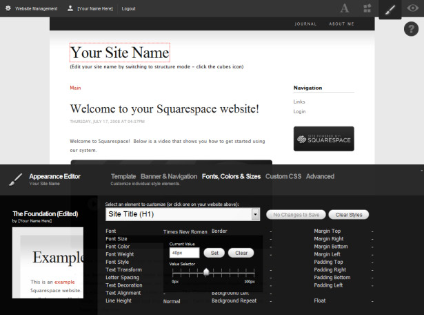This screenshot has width=424, height=315.
Task: Click the Squarespace powered-by badge
Action: click(x=323, y=139)
